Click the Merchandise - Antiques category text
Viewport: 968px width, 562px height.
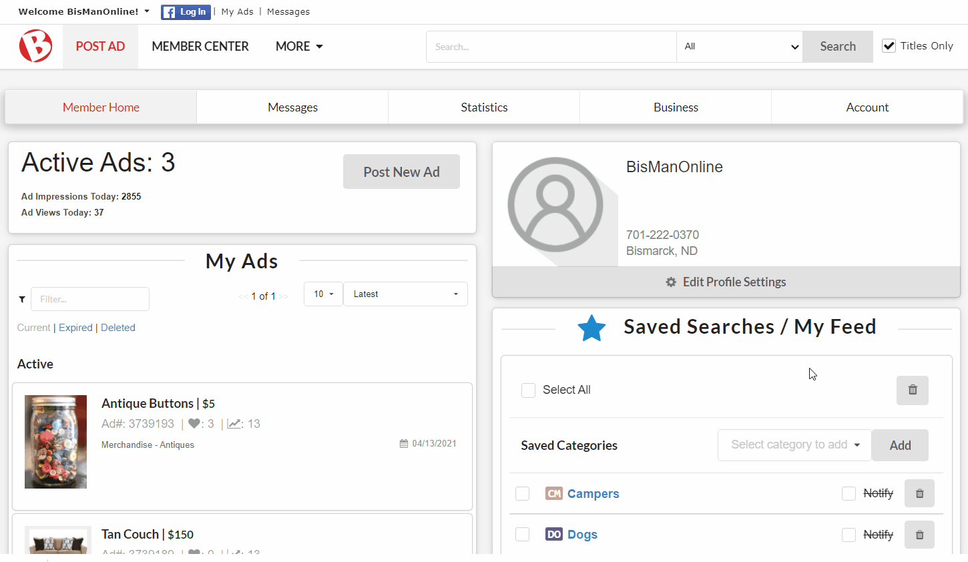[148, 445]
